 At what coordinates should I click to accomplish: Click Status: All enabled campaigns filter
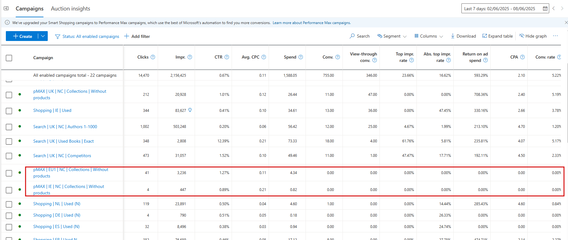tap(91, 36)
